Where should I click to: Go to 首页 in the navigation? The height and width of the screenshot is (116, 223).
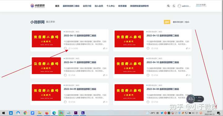tap(57, 6)
